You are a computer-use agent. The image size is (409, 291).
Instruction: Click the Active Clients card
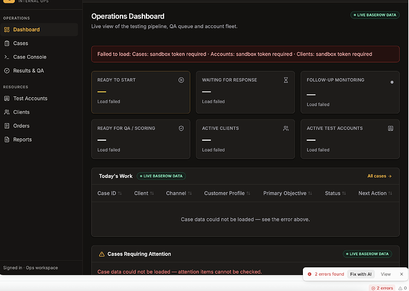(x=245, y=139)
